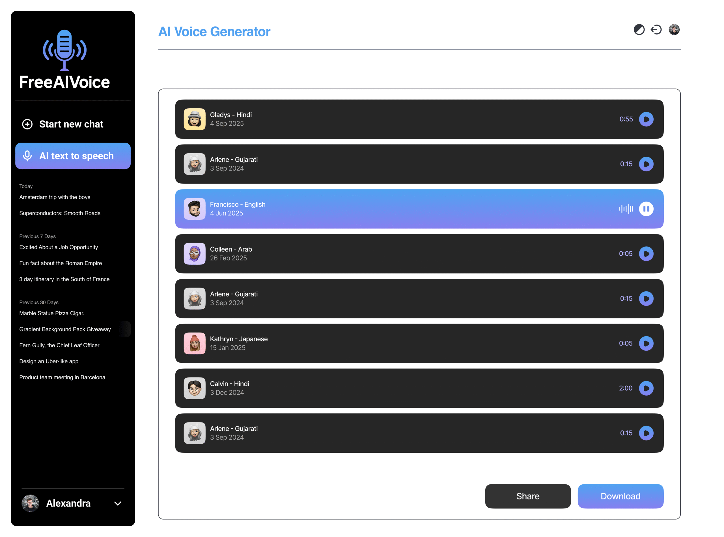The height and width of the screenshot is (537, 724).
Task: Click Kathryn's avatar thumbnail
Action: (194, 344)
